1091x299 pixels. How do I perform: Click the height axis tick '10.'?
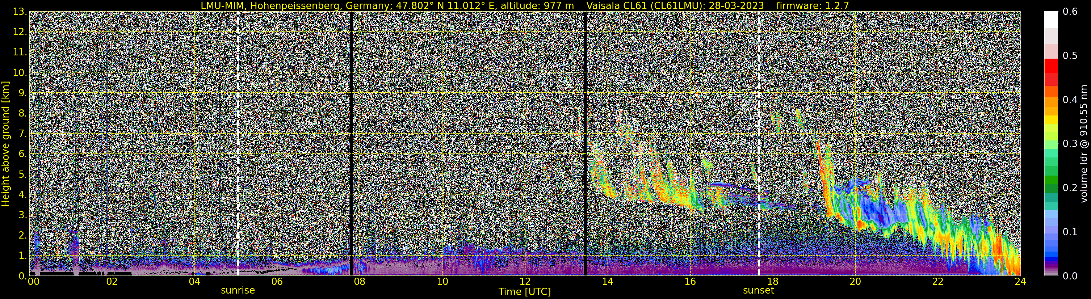click(x=20, y=73)
